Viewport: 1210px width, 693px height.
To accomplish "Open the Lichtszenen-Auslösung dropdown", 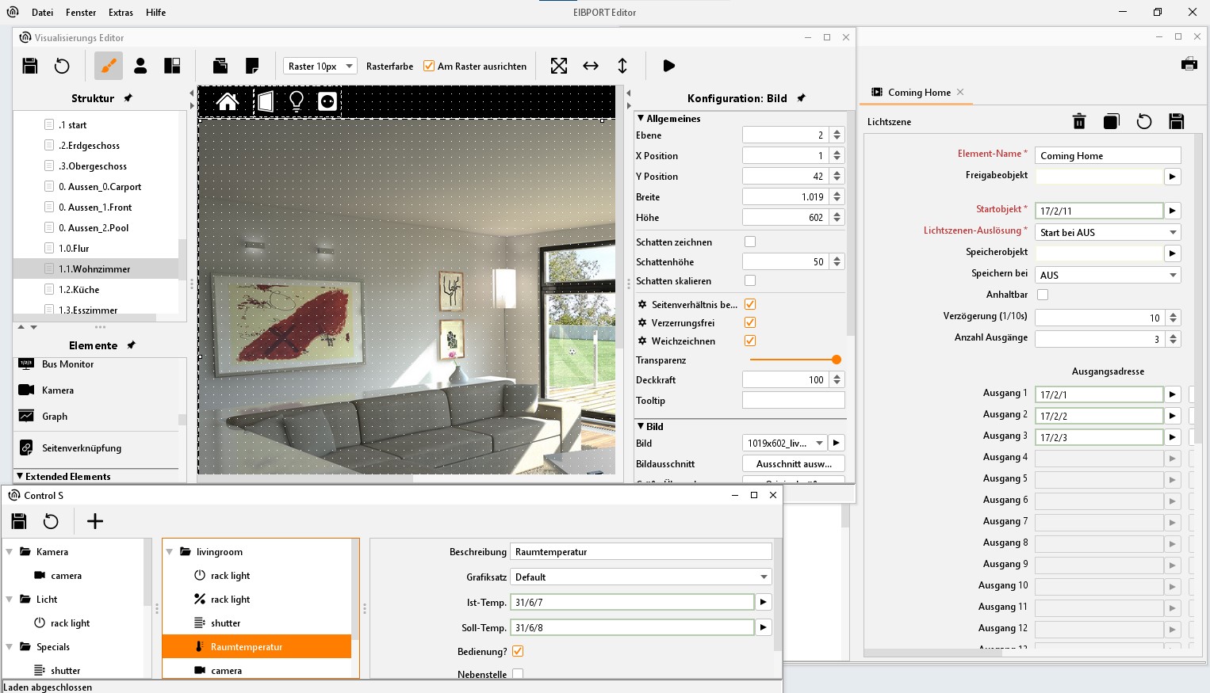I will coord(1107,232).
